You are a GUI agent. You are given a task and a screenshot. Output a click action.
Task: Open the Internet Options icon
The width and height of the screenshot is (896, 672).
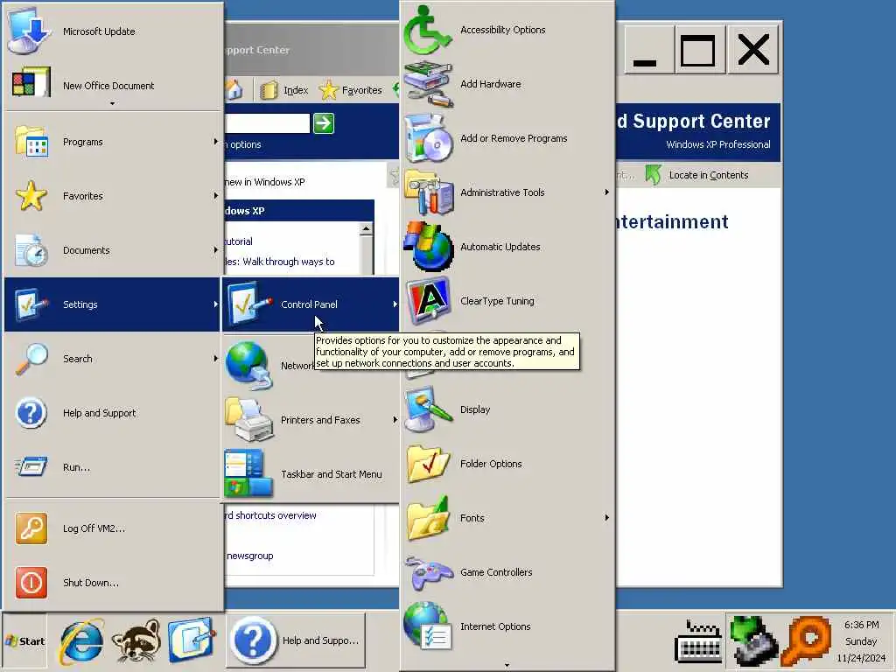coord(427,626)
